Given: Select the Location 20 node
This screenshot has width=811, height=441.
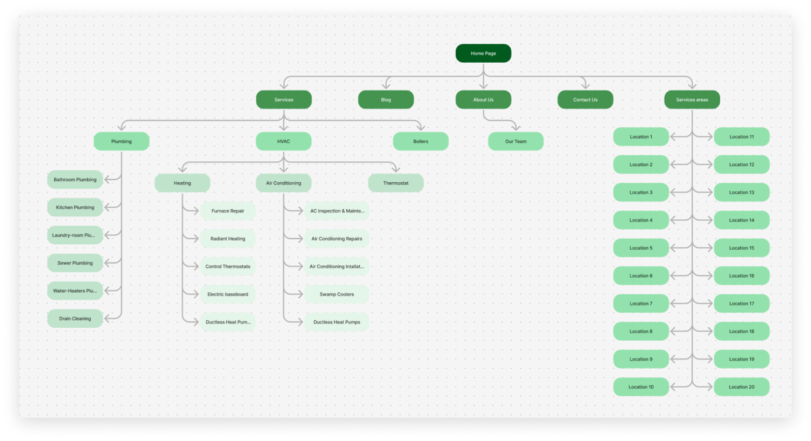Looking at the screenshot, I should click(x=741, y=387).
